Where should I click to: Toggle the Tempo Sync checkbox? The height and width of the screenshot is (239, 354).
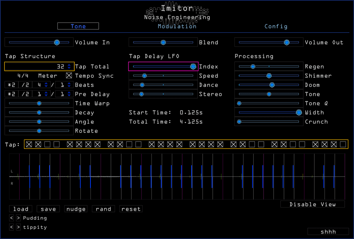tap(69, 75)
